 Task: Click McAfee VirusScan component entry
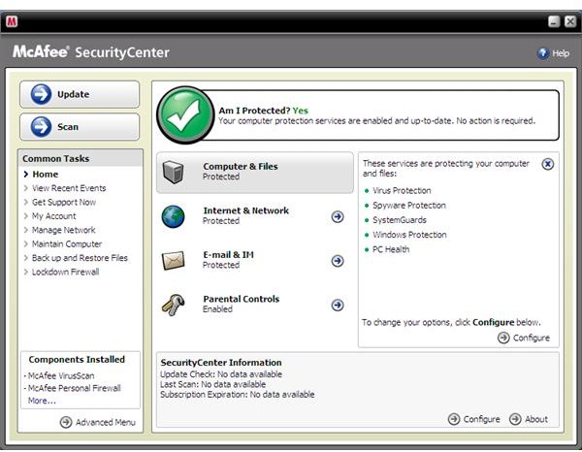pyautogui.click(x=61, y=375)
